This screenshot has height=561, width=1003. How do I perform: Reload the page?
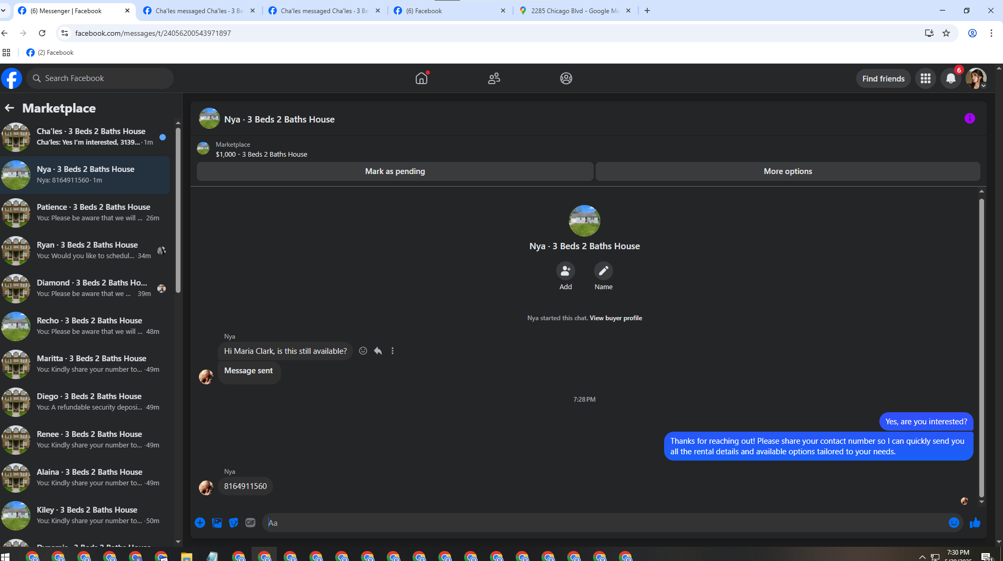(x=42, y=33)
